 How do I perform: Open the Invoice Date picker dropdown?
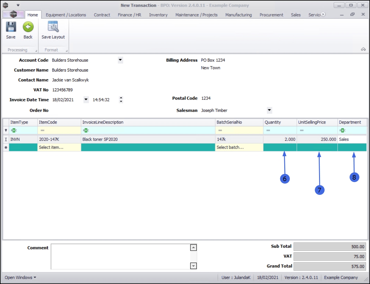[x=86, y=100]
